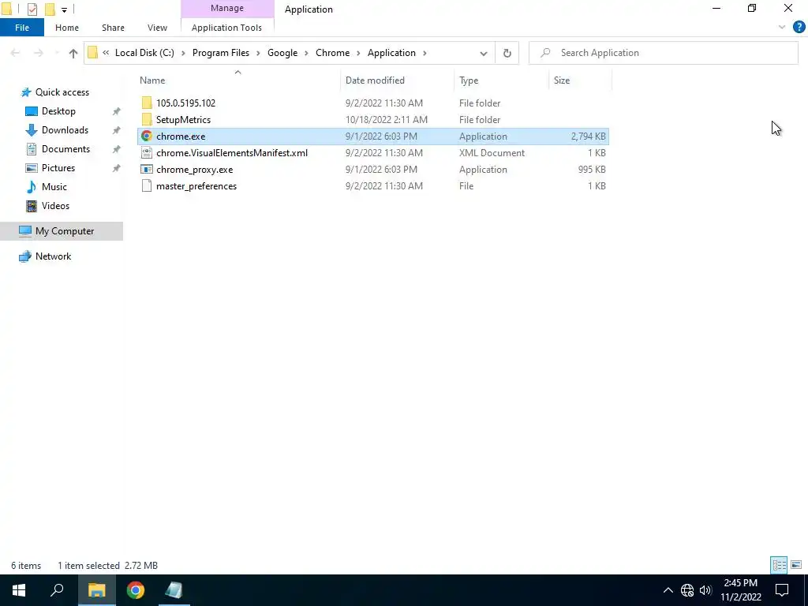
Task: Open Pictures in the navigation pane
Action: coord(58,168)
